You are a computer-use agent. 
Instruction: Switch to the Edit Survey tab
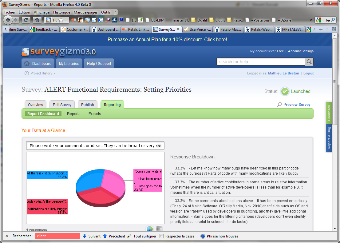(62, 105)
